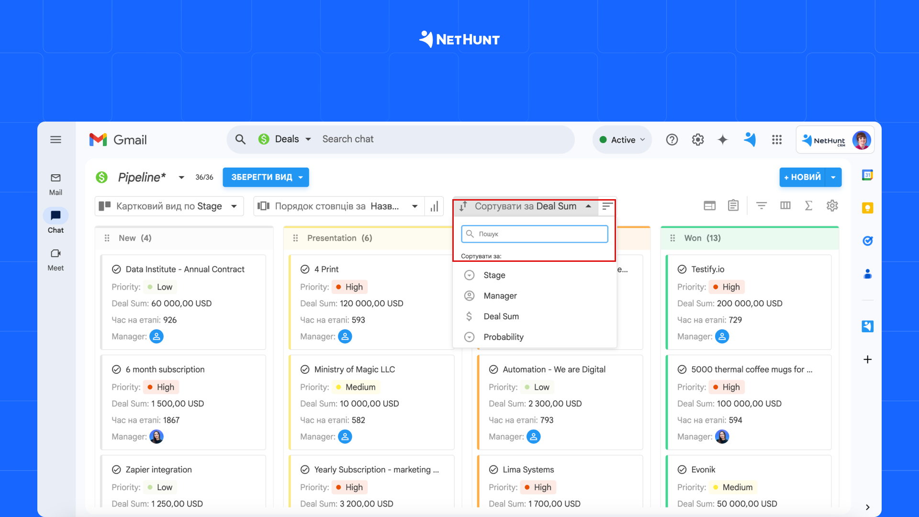Select Manager in sort options
This screenshot has width=919, height=517.
(x=534, y=296)
